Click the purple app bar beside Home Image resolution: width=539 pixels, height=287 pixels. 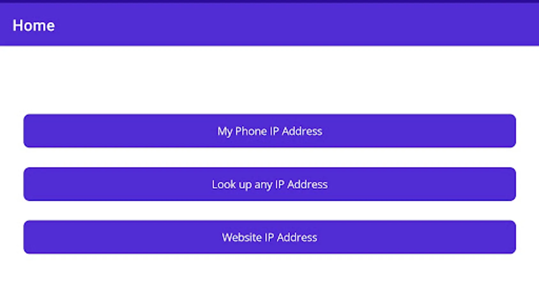click(297, 25)
